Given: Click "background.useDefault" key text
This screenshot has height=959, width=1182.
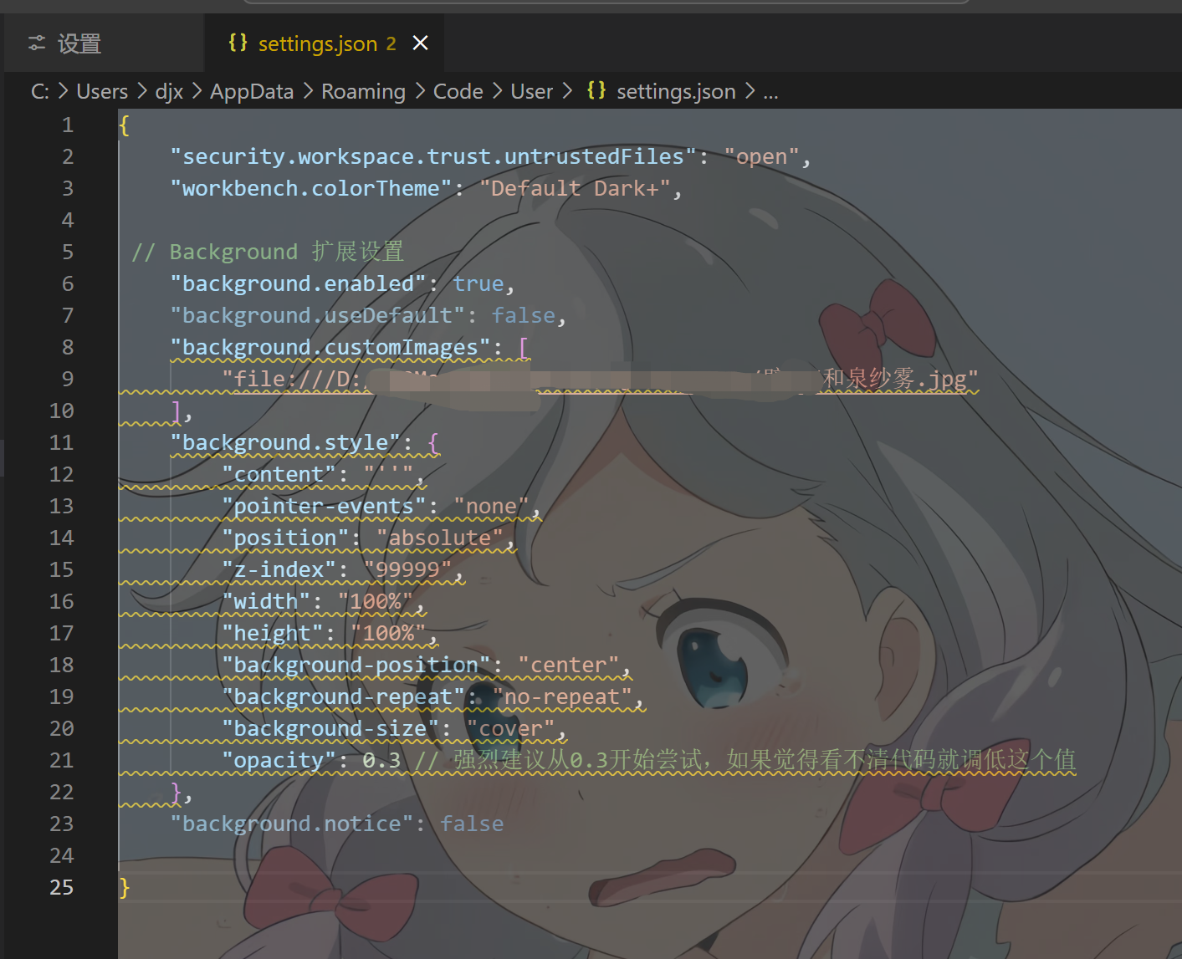Looking at the screenshot, I should [318, 316].
